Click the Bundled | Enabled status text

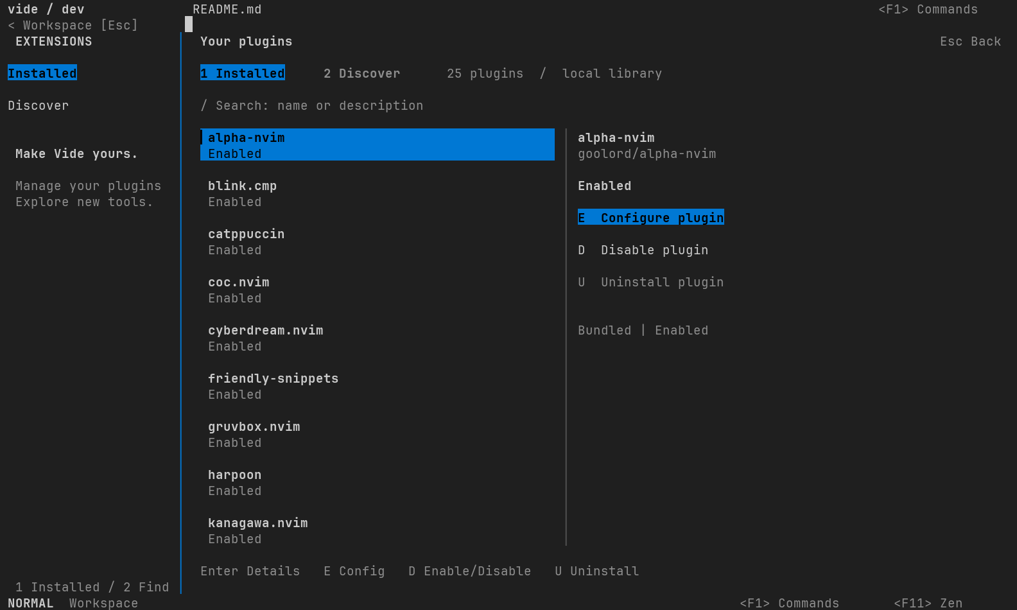(643, 330)
